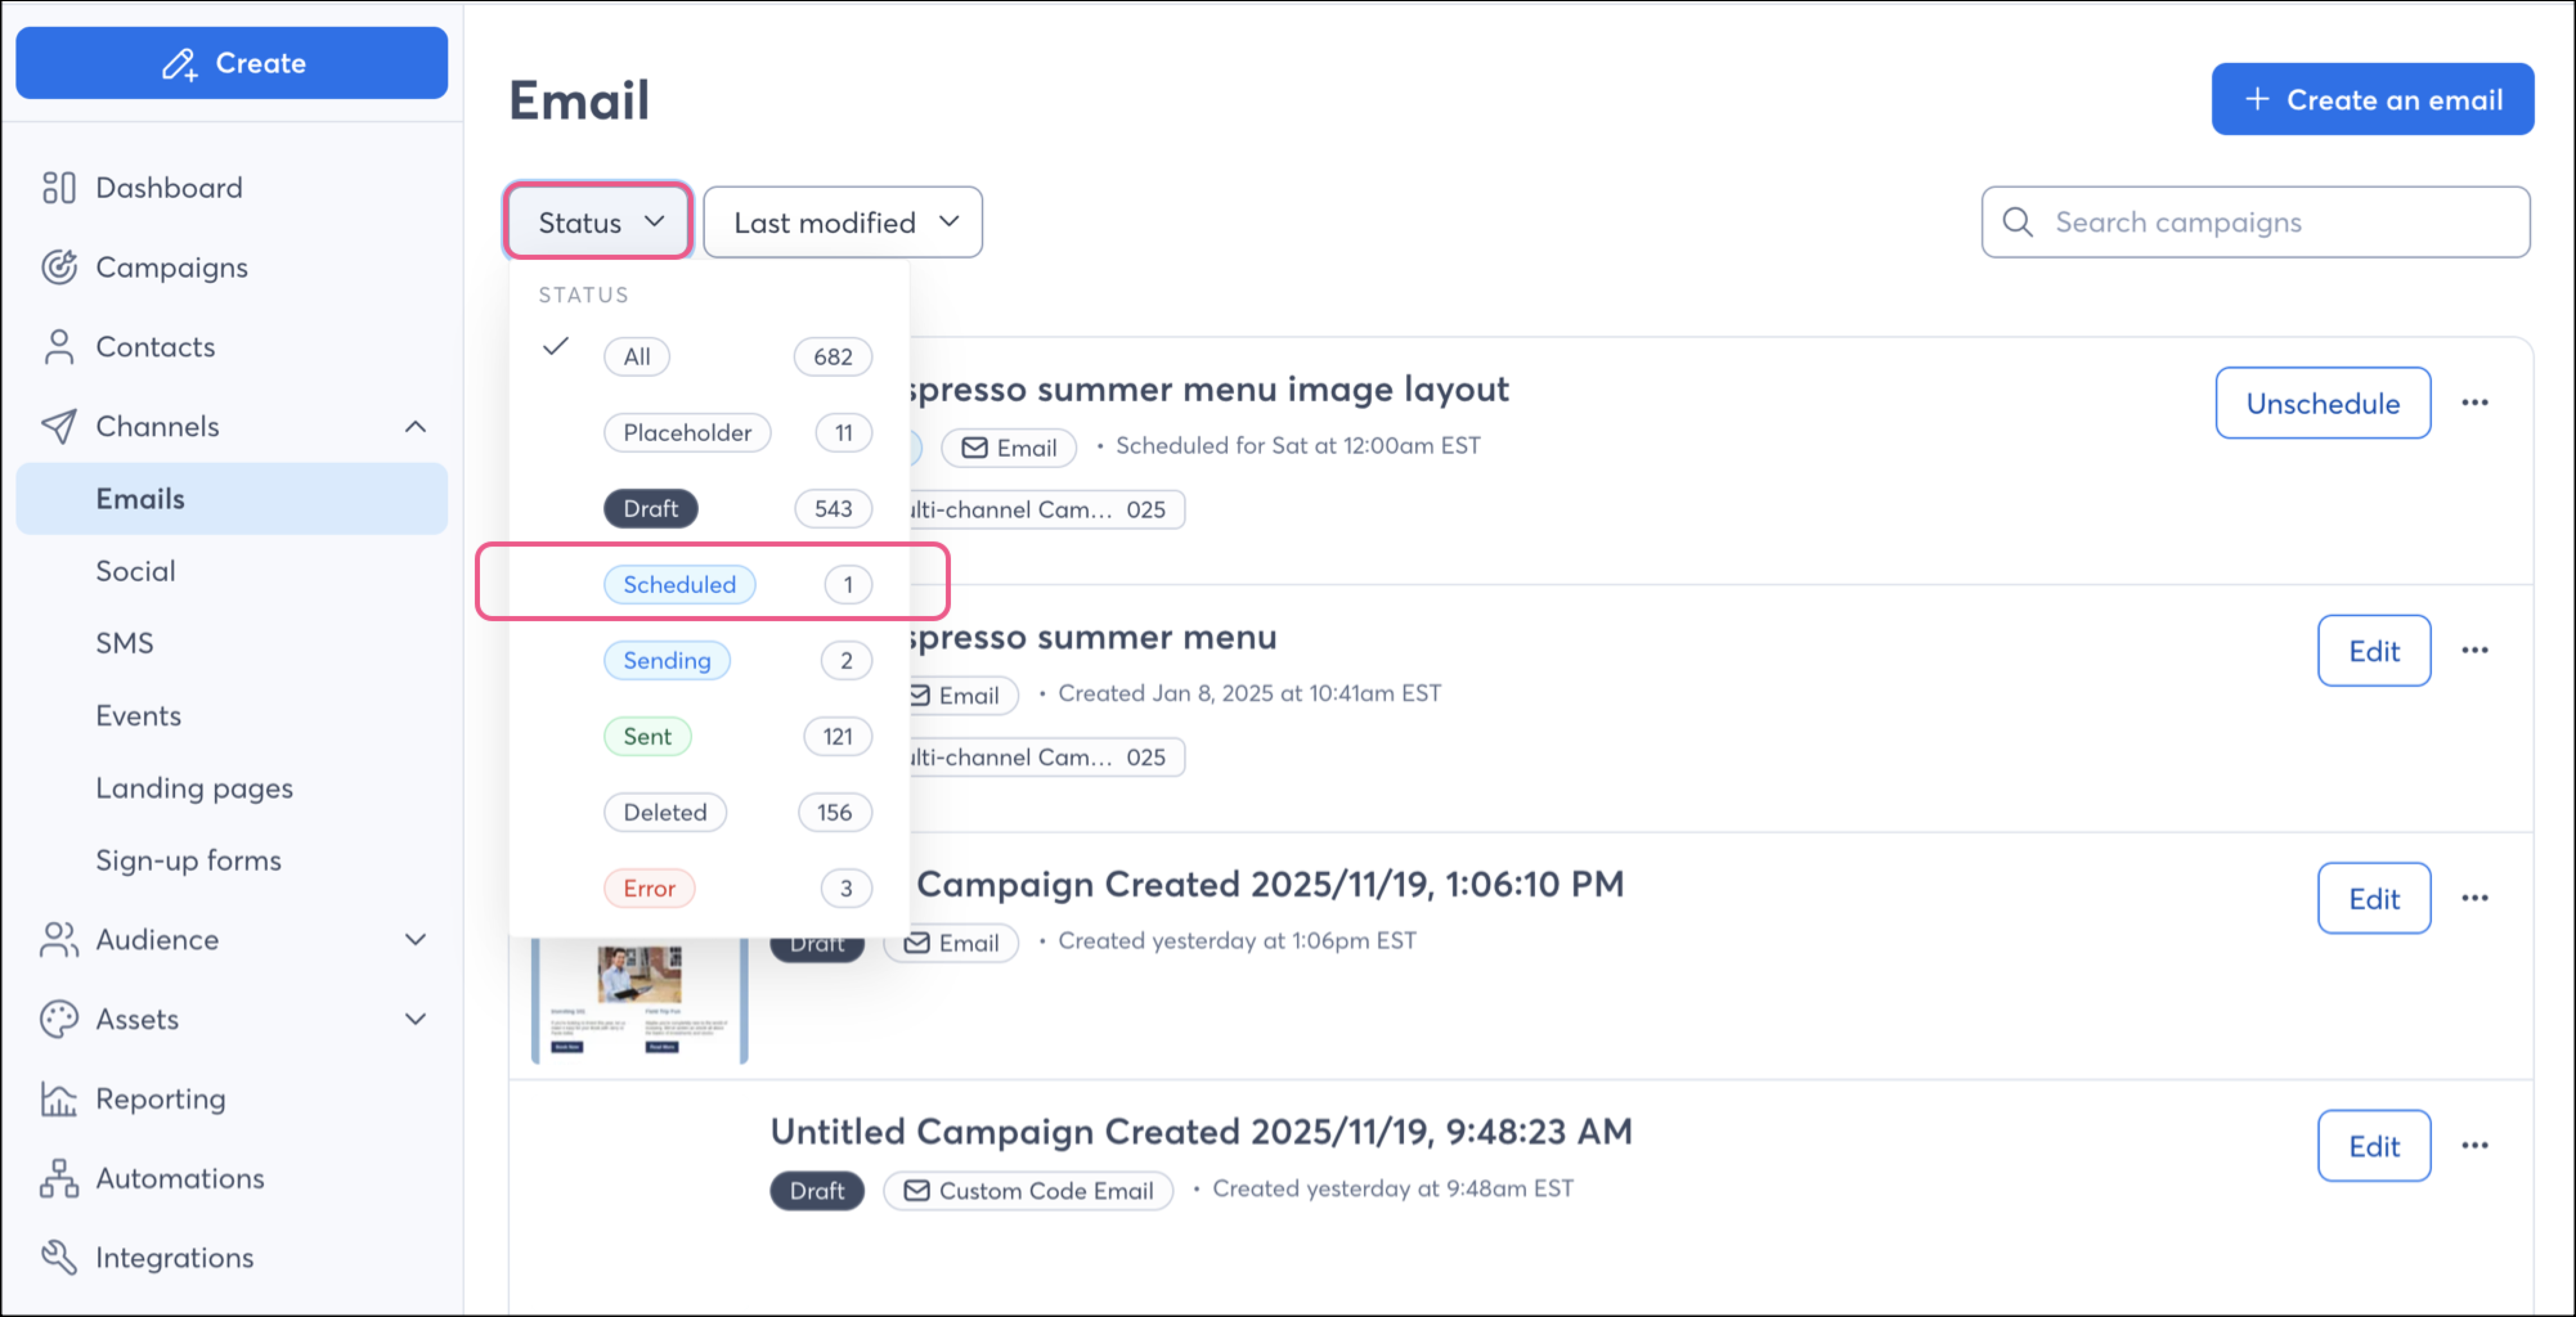This screenshot has width=2576, height=1317.
Task: Check the Scheduled status filter
Action: (x=680, y=585)
